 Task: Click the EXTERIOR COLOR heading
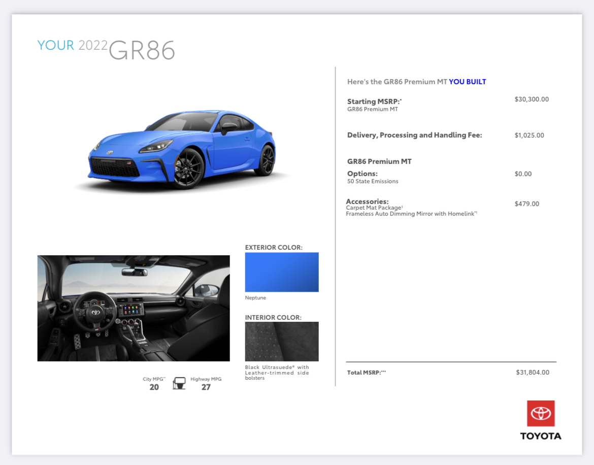click(274, 247)
